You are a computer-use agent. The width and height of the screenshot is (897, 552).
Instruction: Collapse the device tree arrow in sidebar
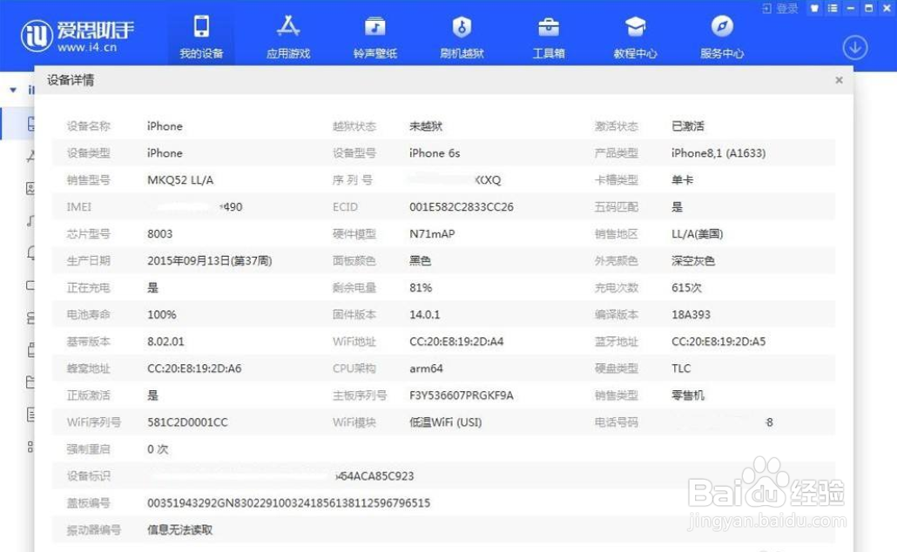pos(13,90)
